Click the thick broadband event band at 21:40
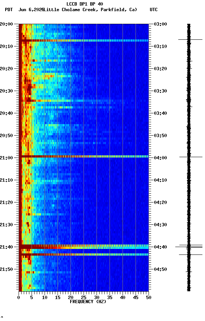 tap(84, 247)
